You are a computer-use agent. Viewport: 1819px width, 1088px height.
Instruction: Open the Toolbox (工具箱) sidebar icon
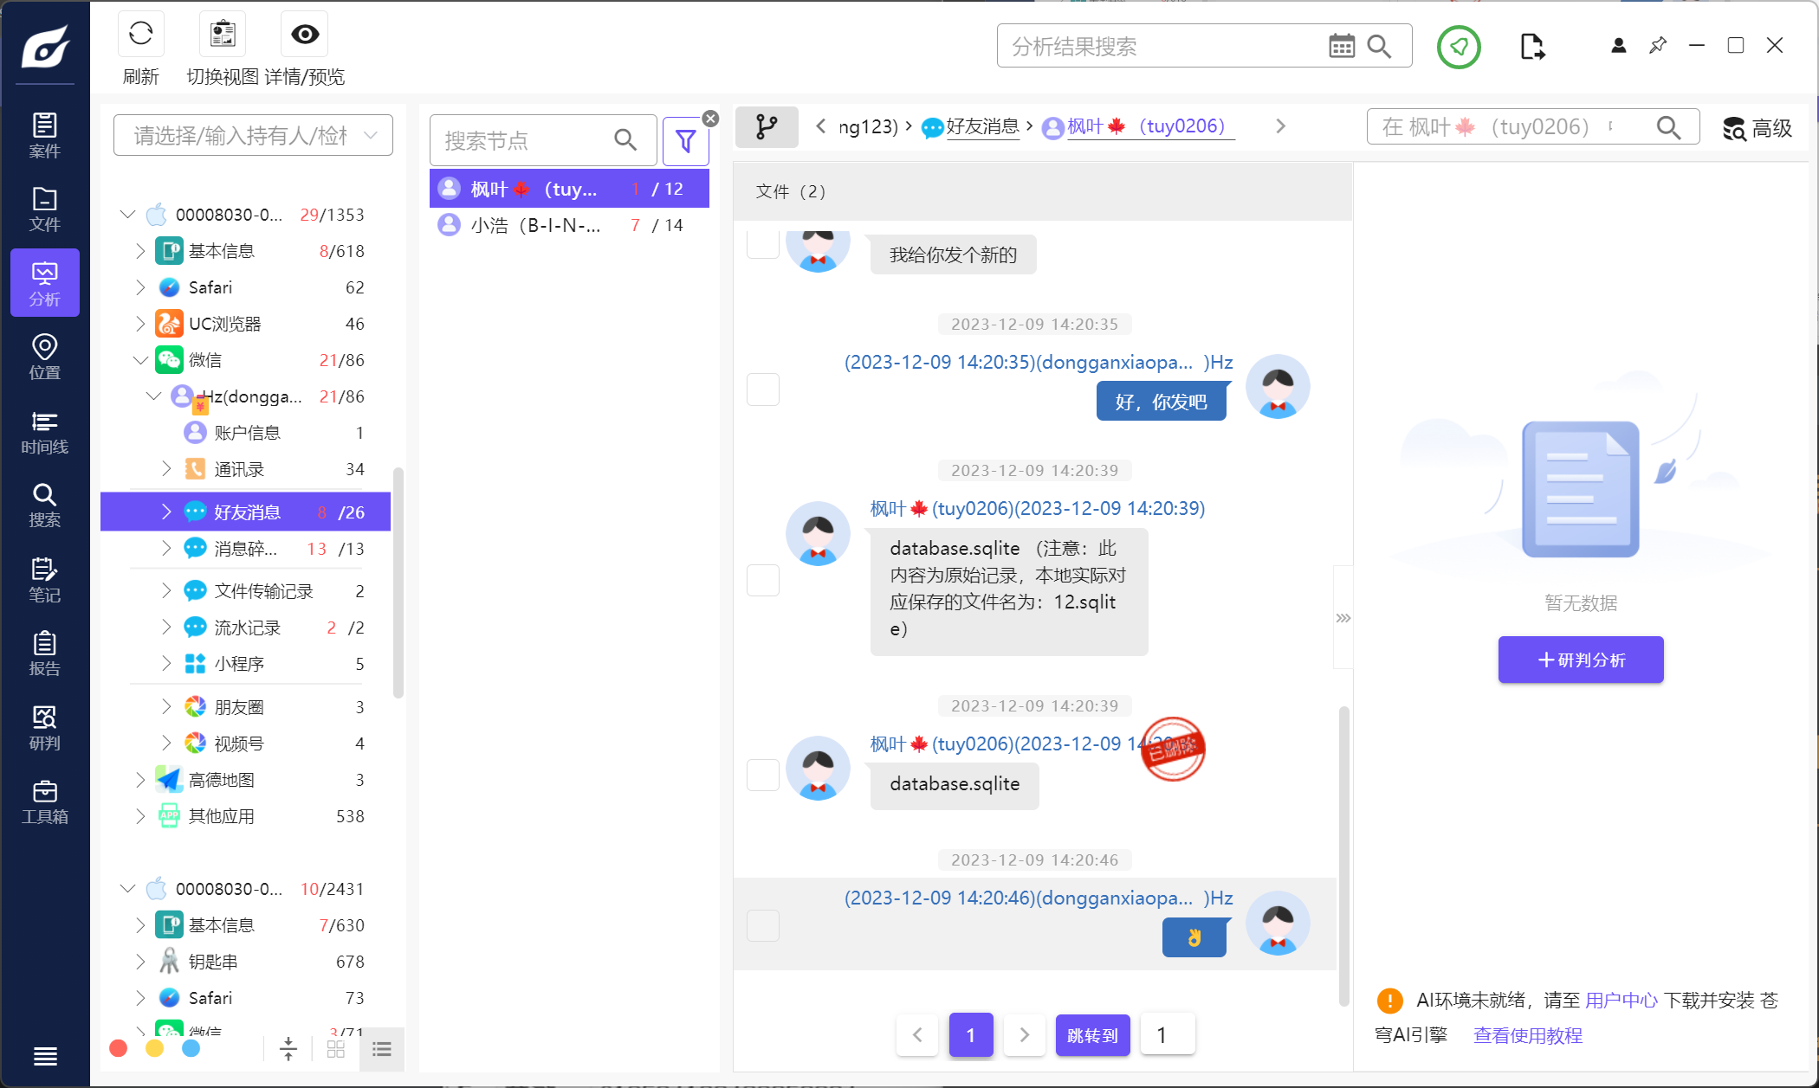(x=44, y=802)
